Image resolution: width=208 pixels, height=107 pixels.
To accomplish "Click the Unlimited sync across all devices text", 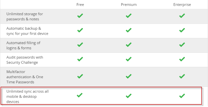I will point(27,97).
